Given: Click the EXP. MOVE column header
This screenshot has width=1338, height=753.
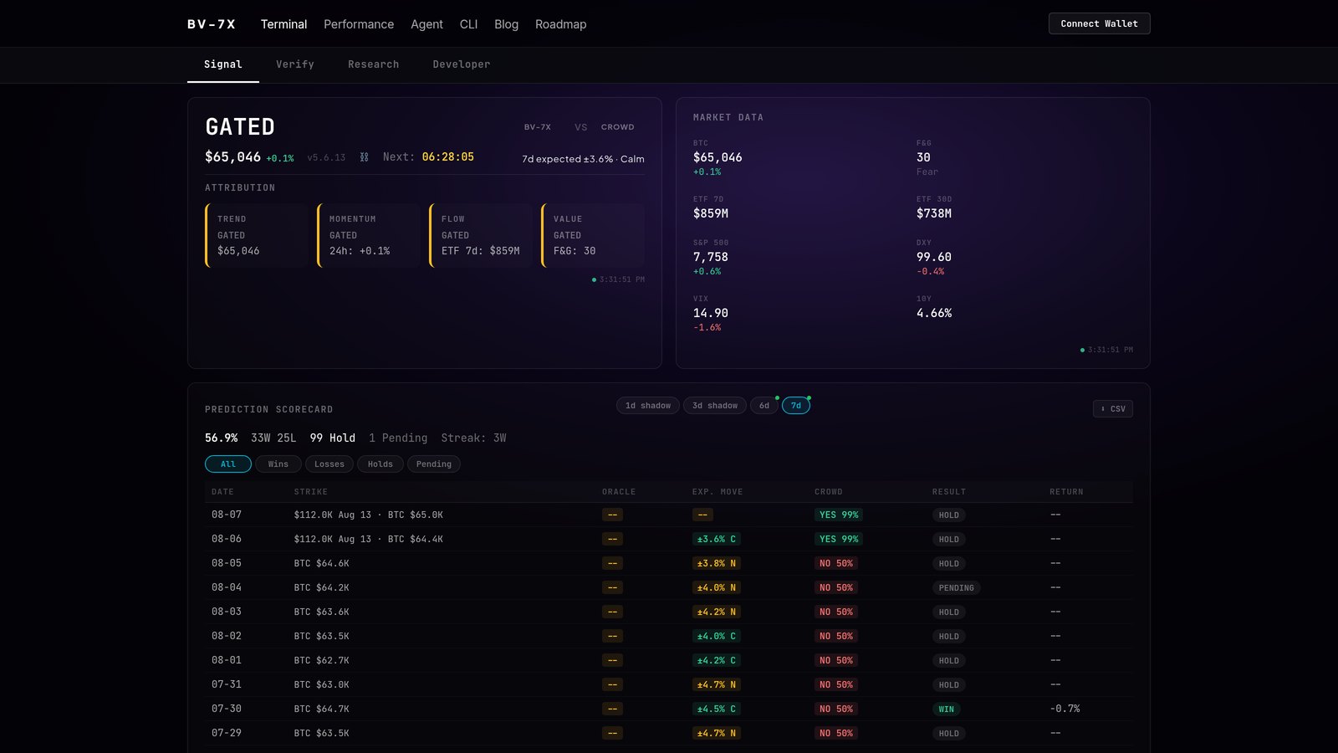Looking at the screenshot, I should coord(718,492).
